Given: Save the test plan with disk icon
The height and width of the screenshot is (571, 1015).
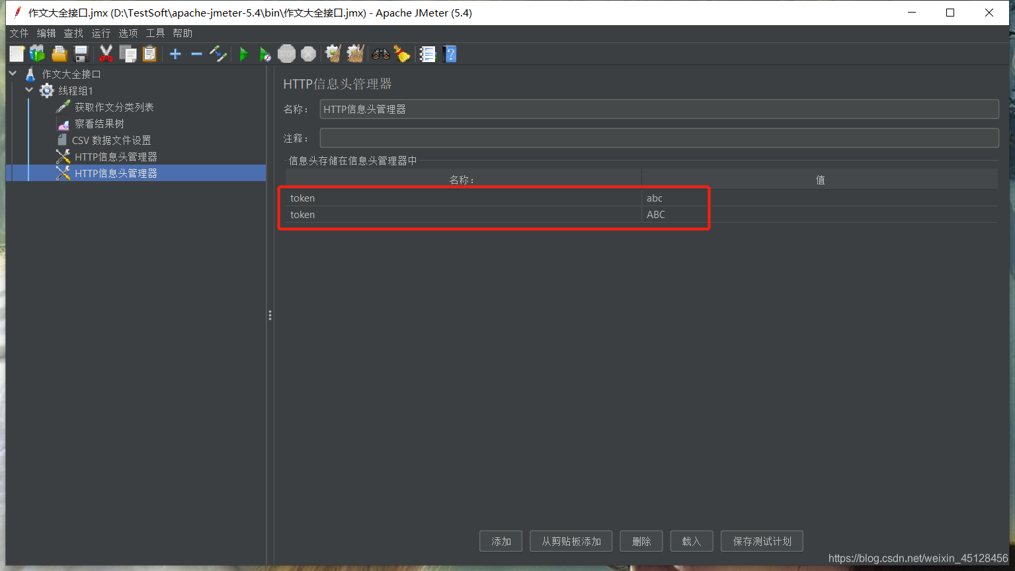Looking at the screenshot, I should [x=81, y=54].
